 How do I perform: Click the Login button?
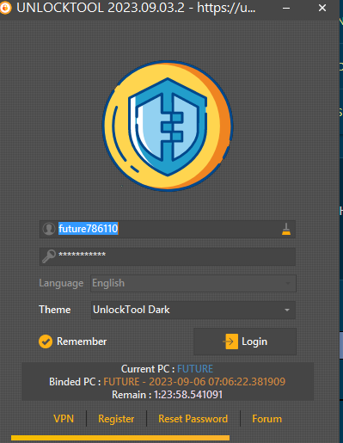245,341
